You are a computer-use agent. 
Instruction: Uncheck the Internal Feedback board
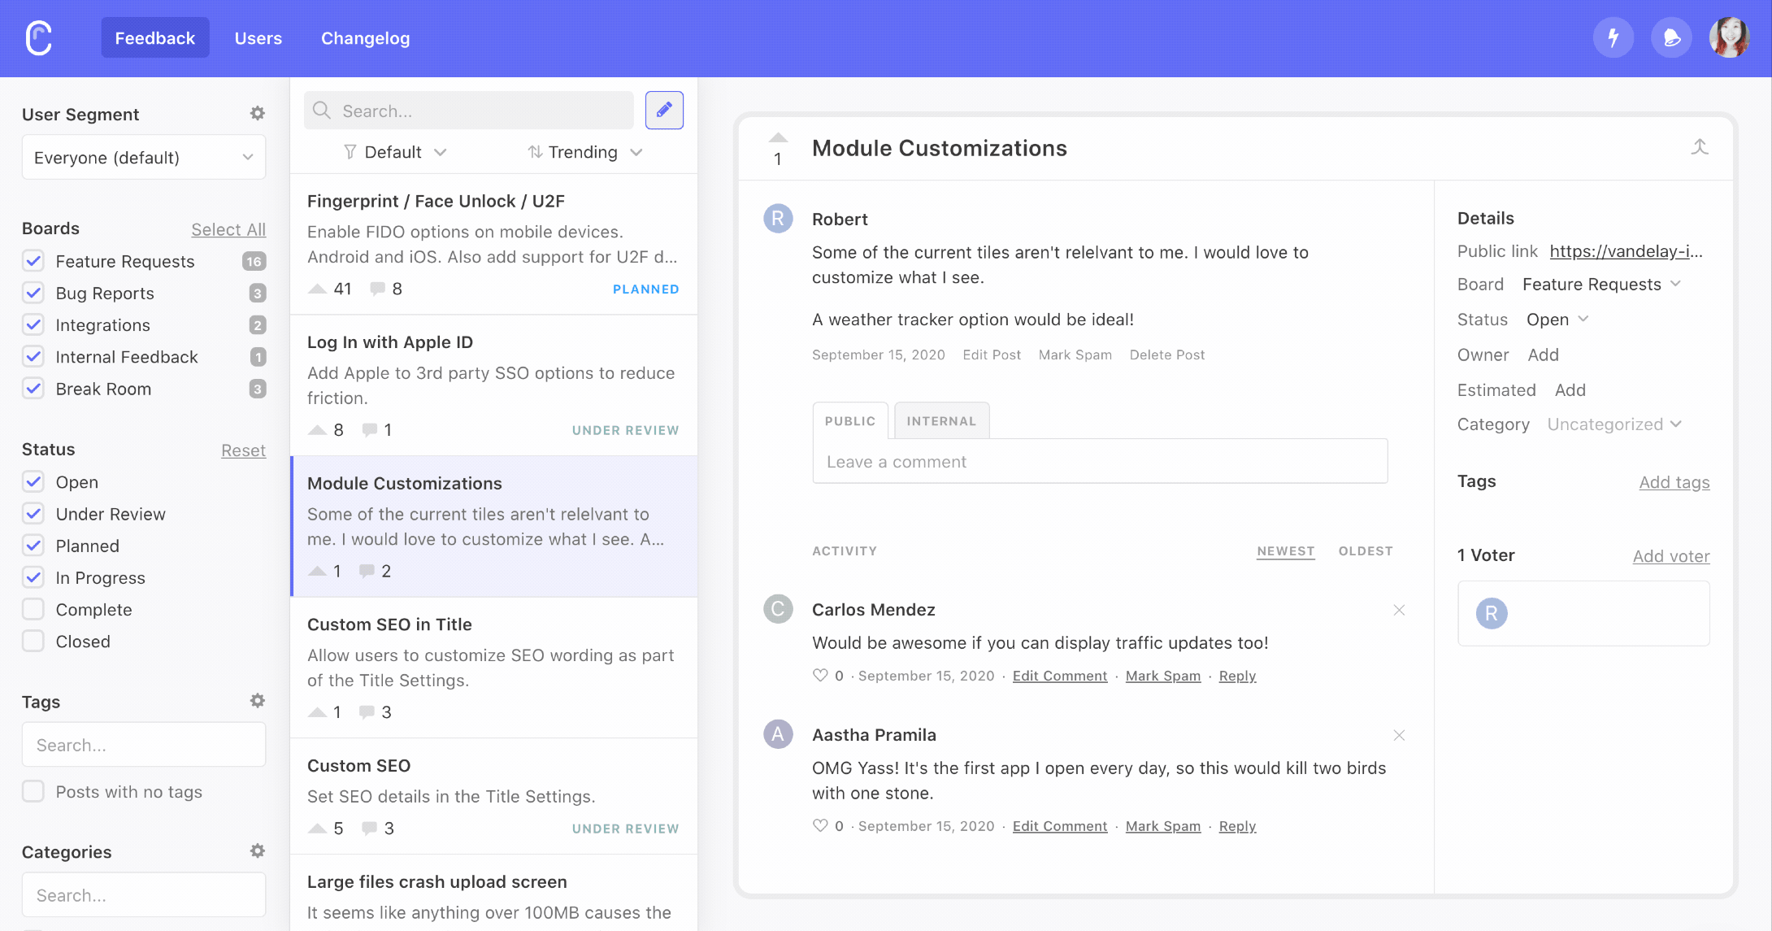[33, 356]
